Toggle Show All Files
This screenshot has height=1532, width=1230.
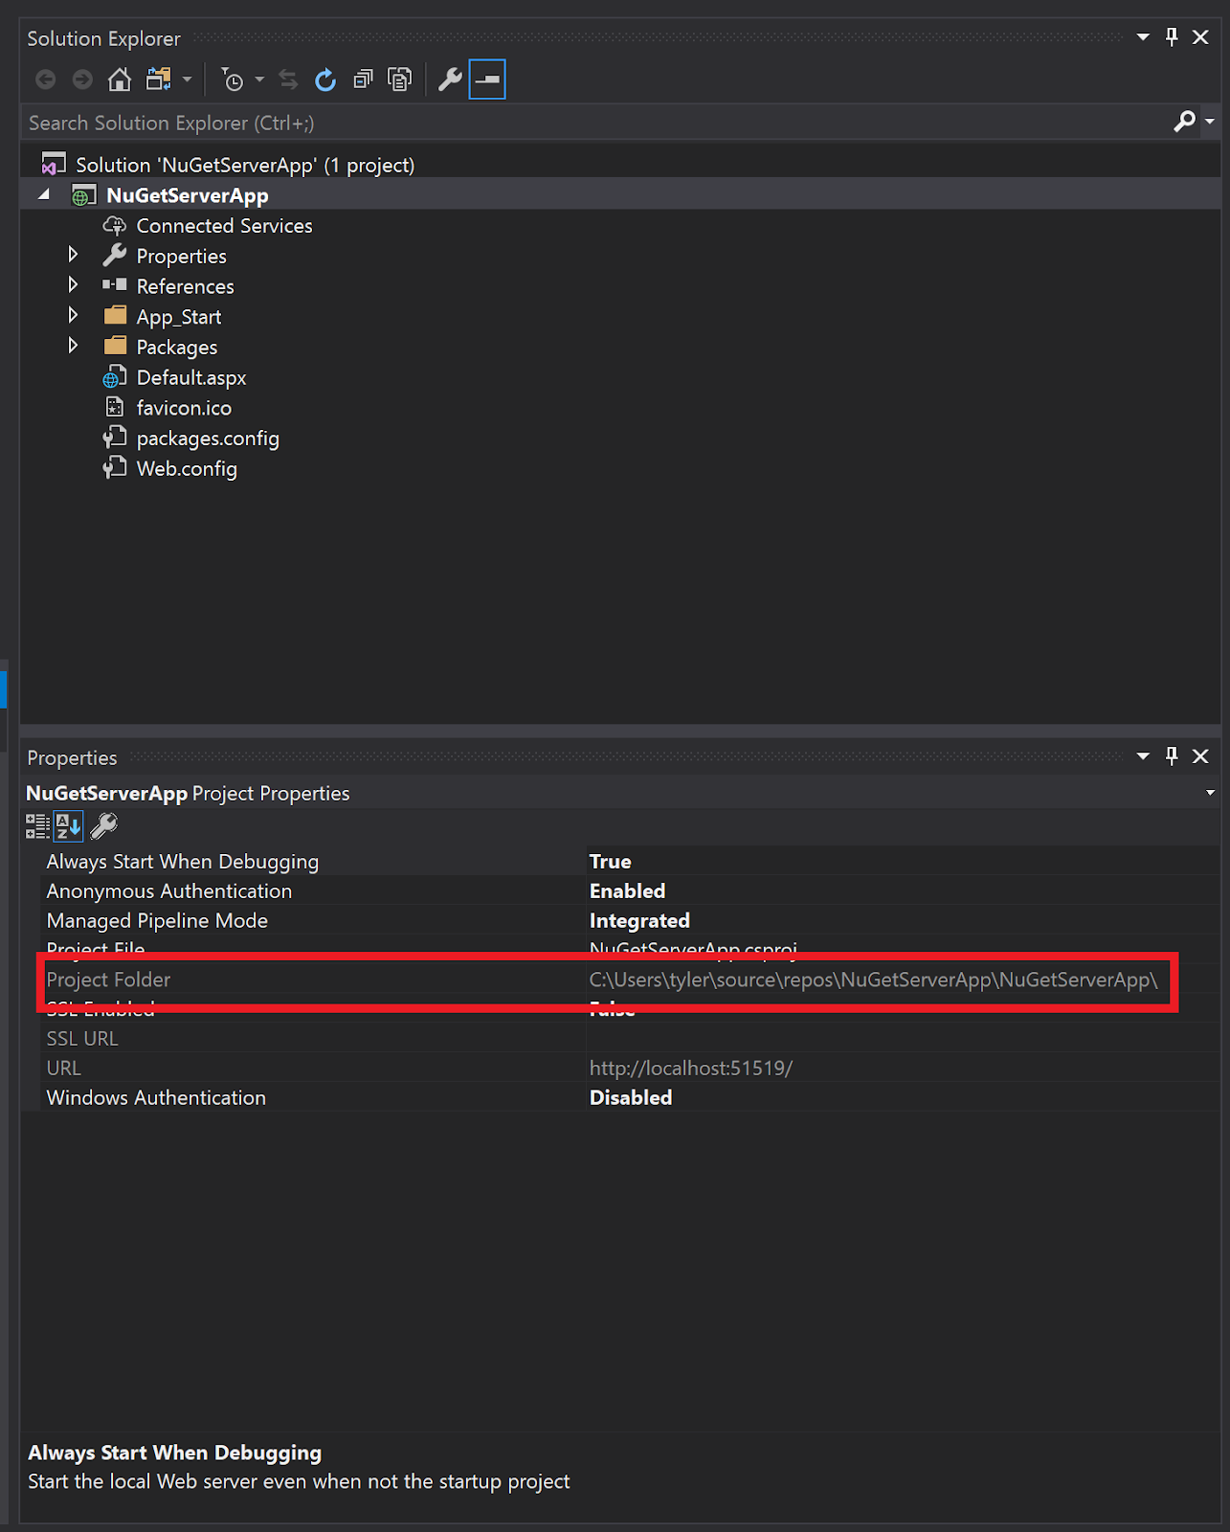[x=400, y=79]
